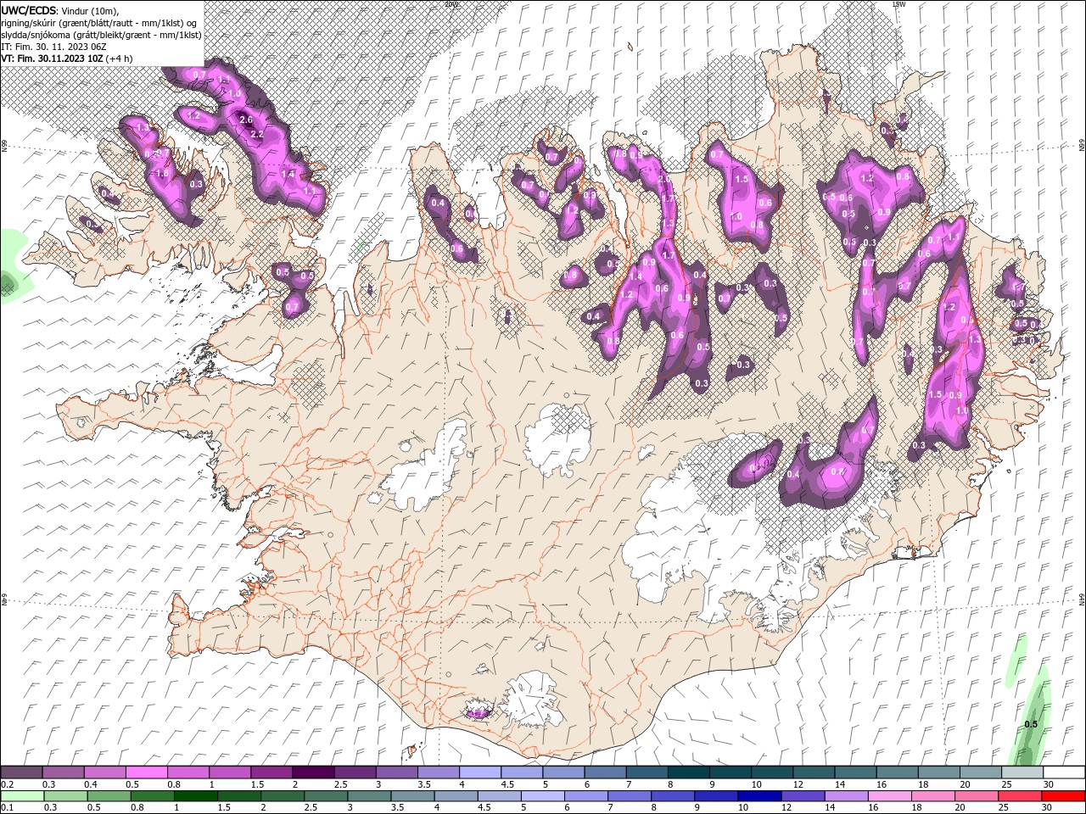Pick the upper-row swatch starting at 0.3
This screenshot has height=814, width=1086.
point(63,772)
